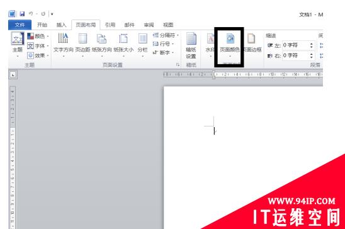Increase the left indent 左 spinner
Screen dimensions: 345x229
point(312,44)
